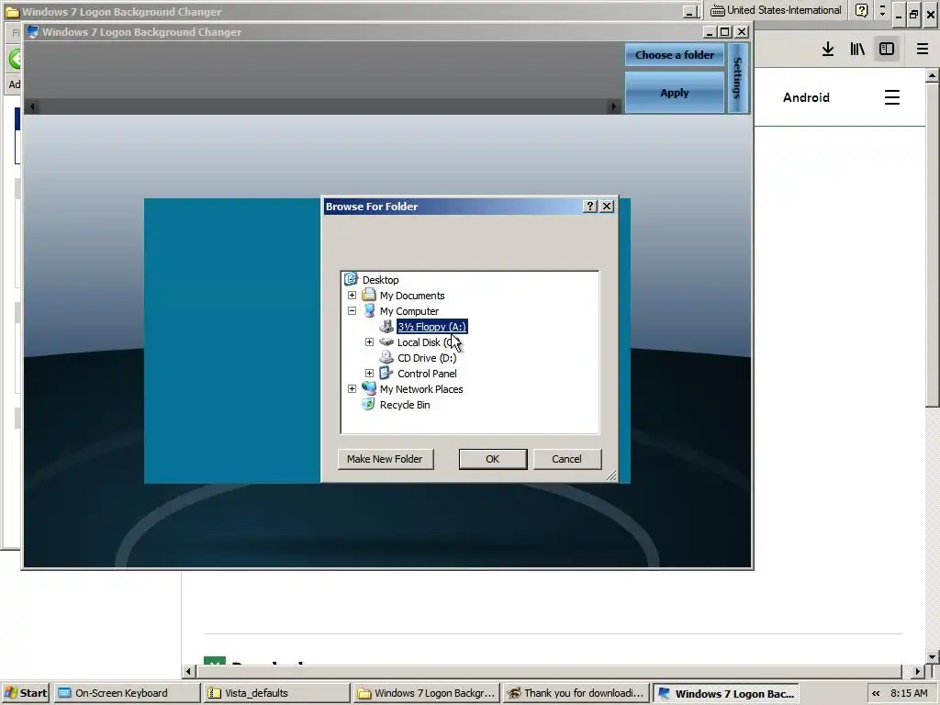Select 3½ Floppy (A:) entry
The image size is (940, 705).
coord(431,326)
